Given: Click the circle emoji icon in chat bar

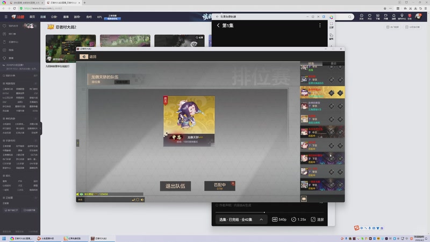Looking at the screenshot, I should tap(138, 200).
